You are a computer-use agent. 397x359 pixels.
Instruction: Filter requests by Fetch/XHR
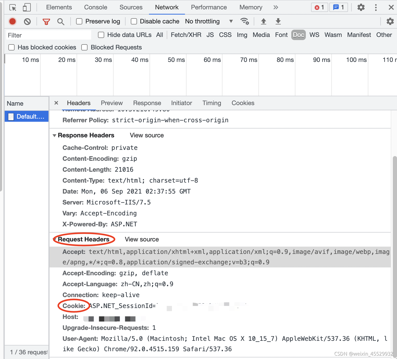point(186,35)
